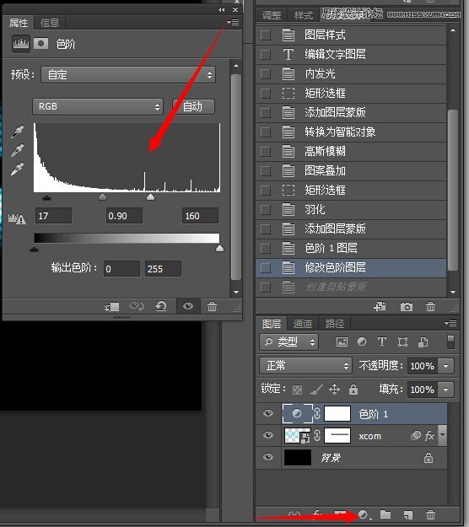Select the gray point eyedropper

coord(17,151)
